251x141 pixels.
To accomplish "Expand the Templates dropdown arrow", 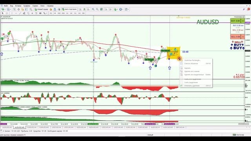I will coord(128,9).
